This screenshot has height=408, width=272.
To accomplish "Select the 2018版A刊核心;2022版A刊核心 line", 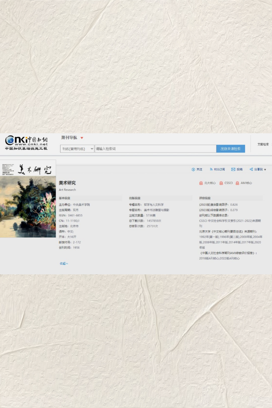I will (219, 258).
